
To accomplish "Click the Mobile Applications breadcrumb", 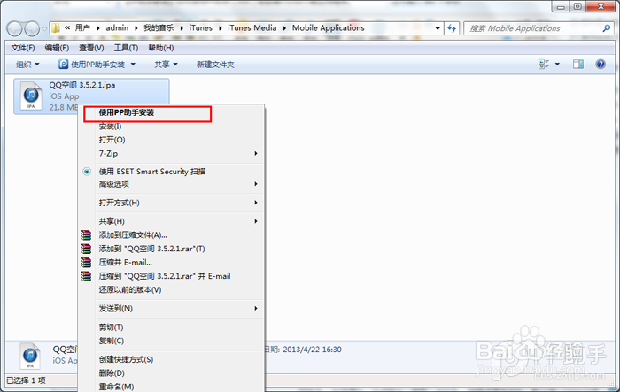I will tap(329, 28).
